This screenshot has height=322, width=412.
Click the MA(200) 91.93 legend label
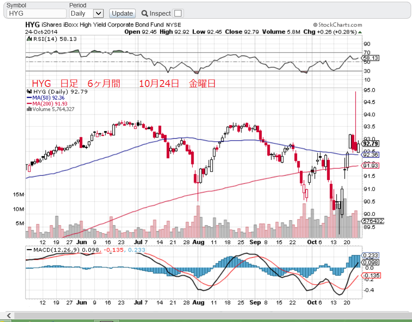tap(50, 104)
